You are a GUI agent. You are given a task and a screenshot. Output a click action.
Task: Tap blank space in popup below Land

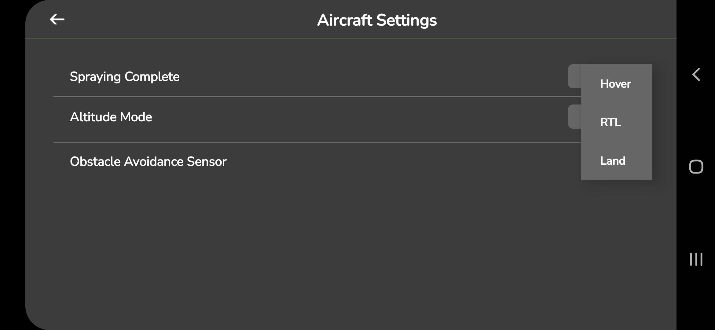point(616,174)
